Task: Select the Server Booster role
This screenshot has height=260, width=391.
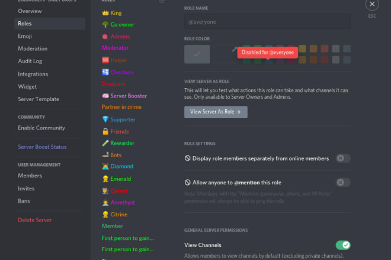Action: click(124, 96)
